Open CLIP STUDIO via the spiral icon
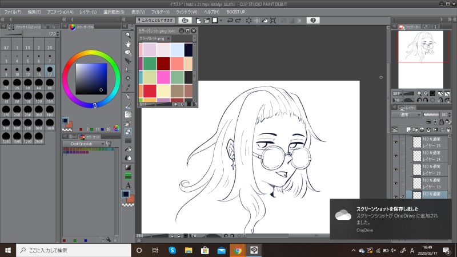 point(185,20)
